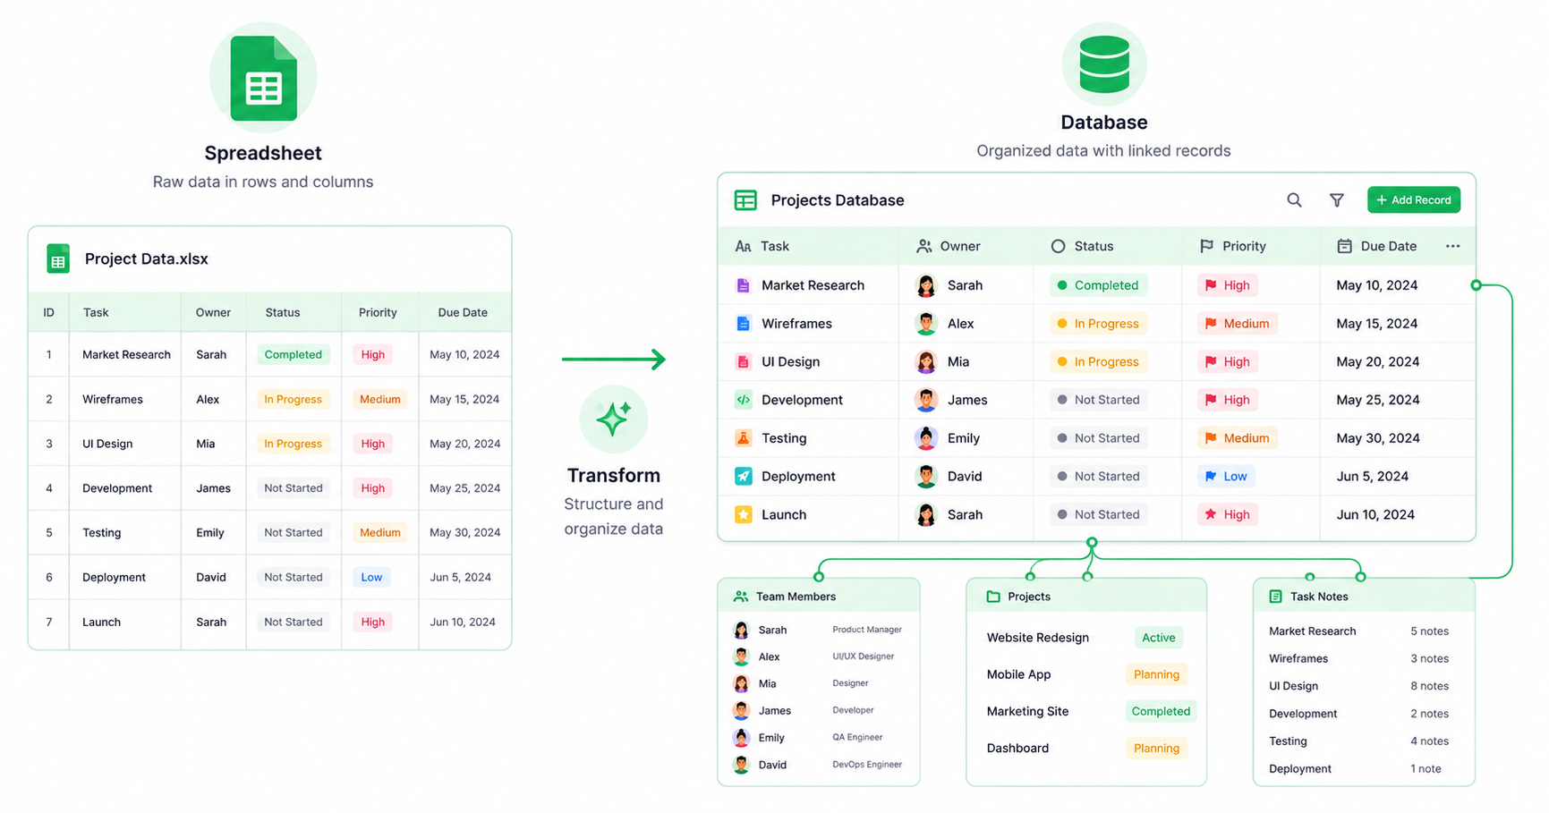Click the Testing flask icon in database
This screenshot has width=1549, height=813.
743,438
